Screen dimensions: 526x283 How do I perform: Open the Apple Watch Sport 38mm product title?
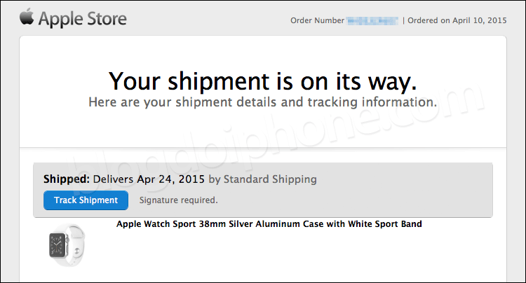[x=269, y=223]
